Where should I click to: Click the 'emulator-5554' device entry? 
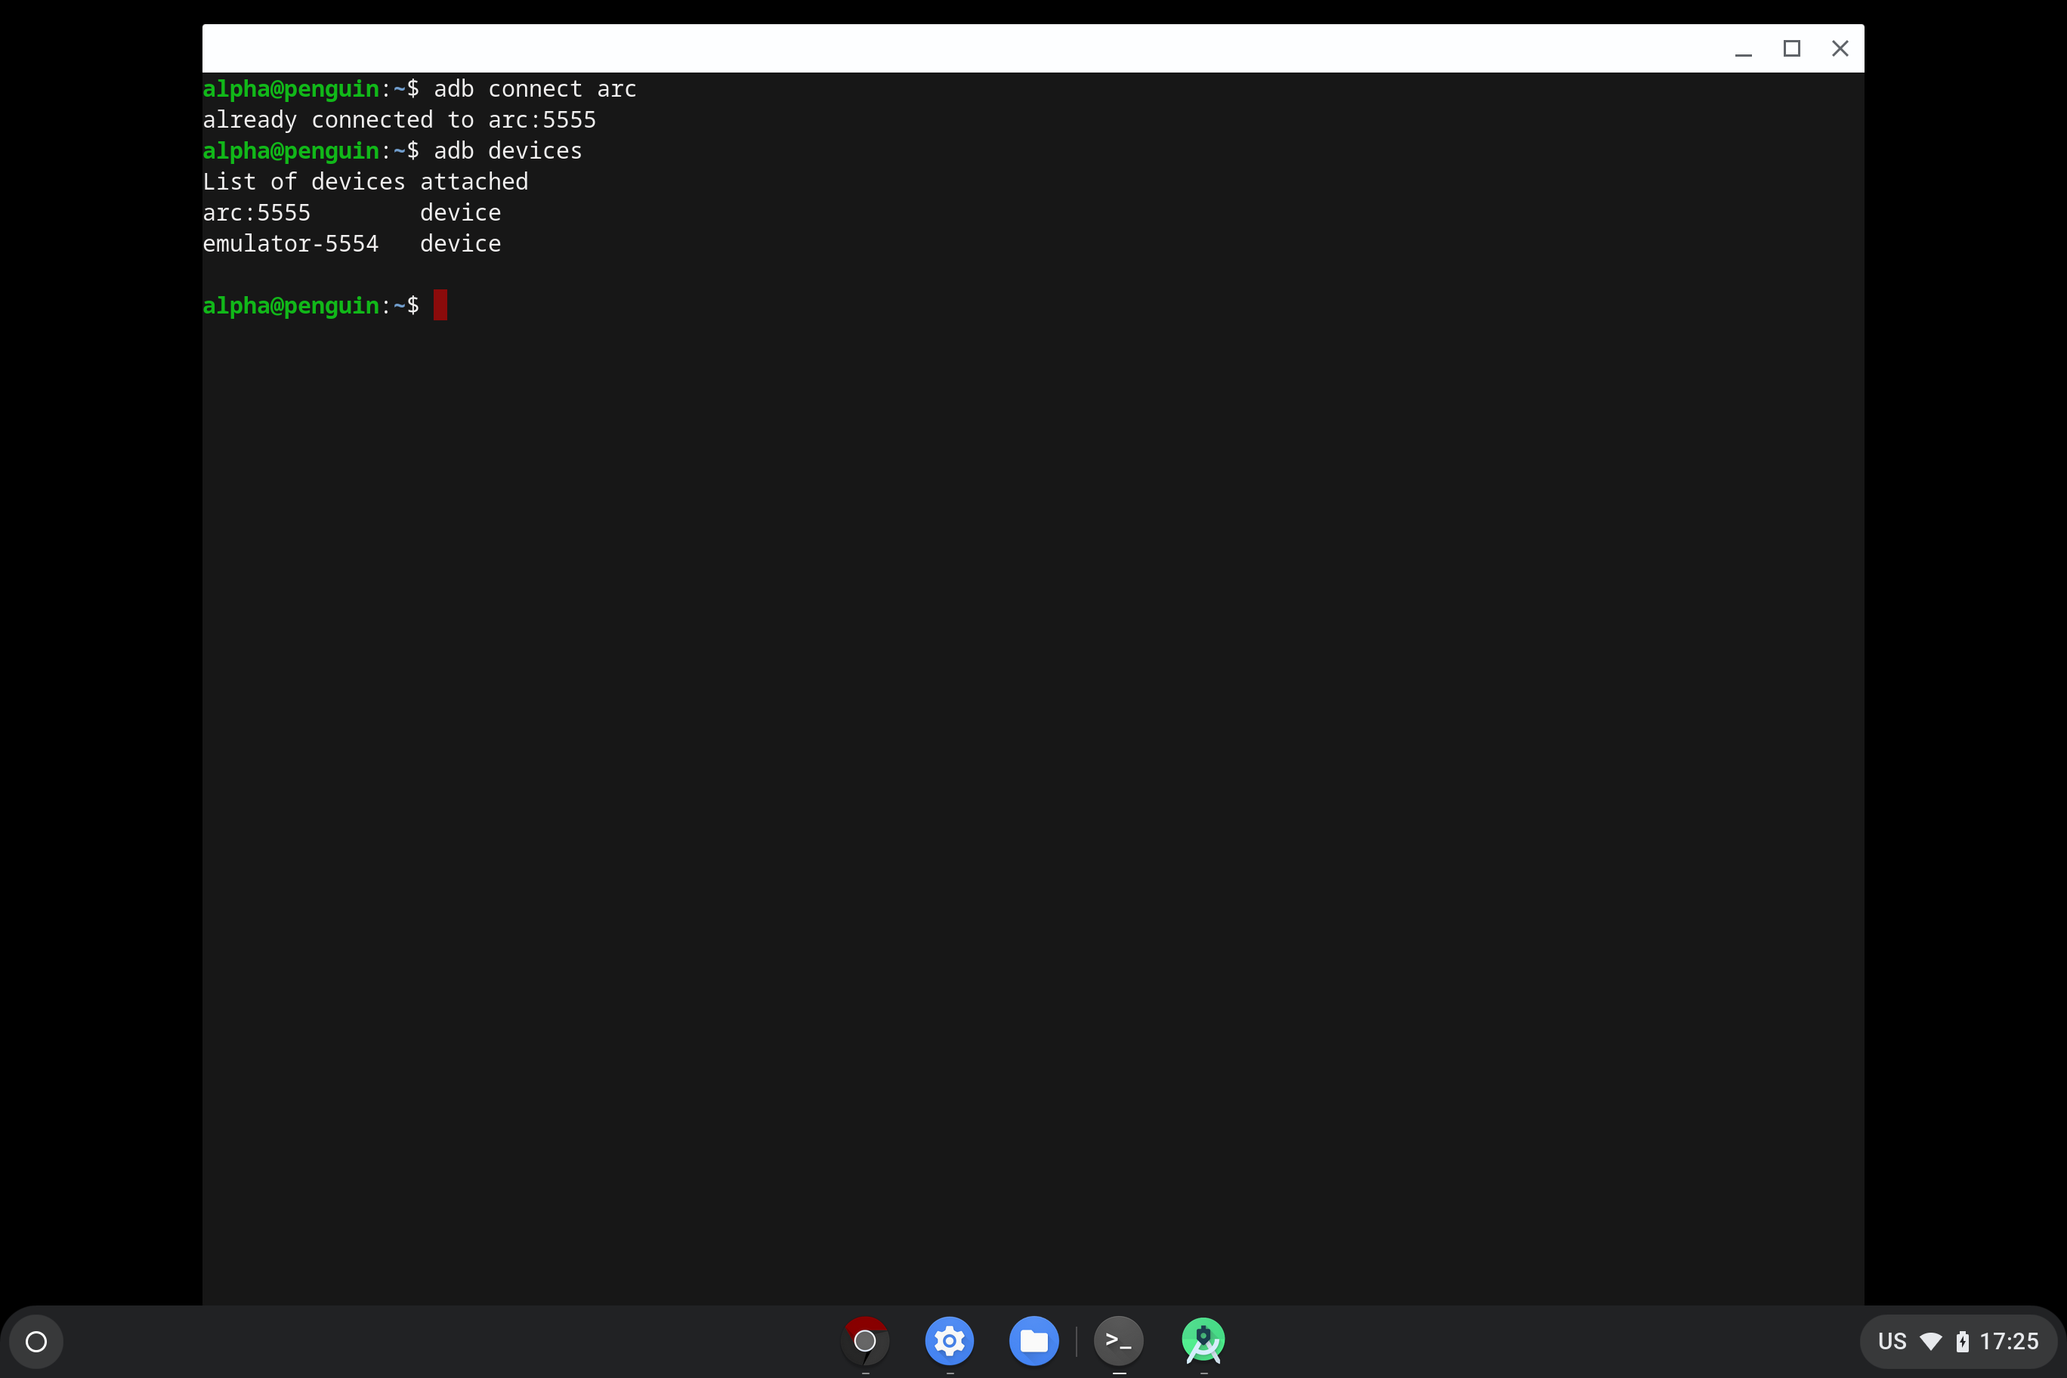point(291,243)
